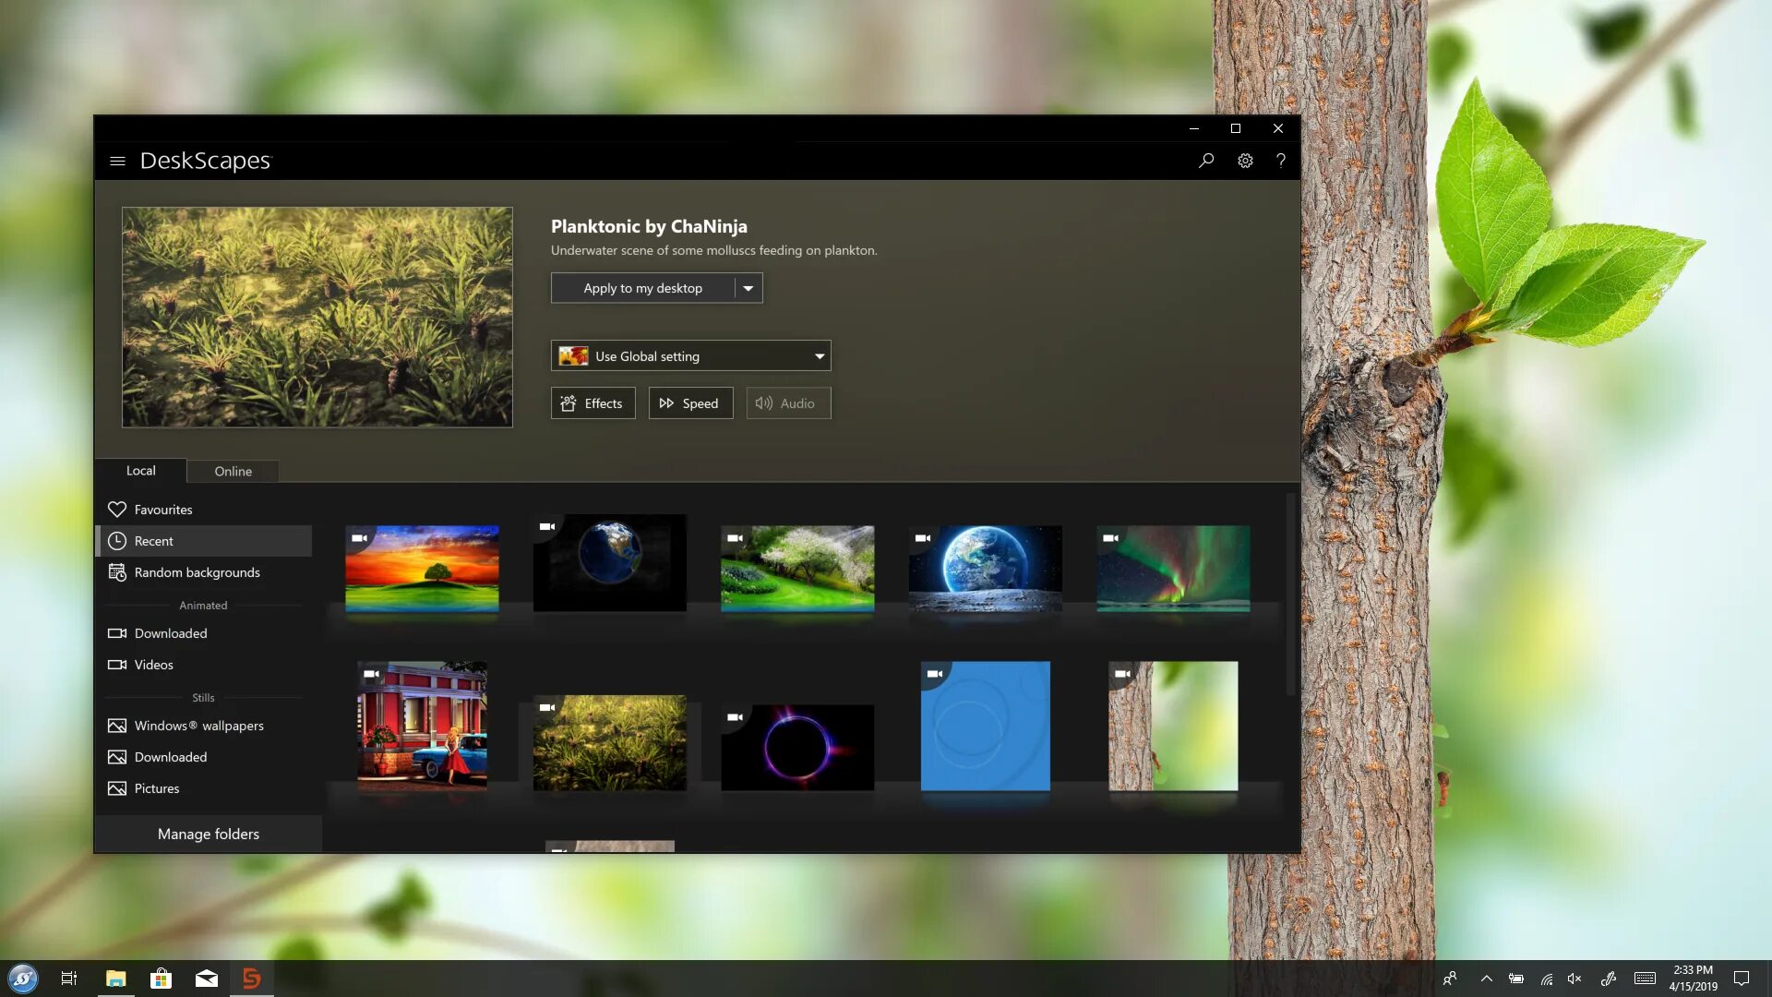Screen dimensions: 1772x997
Task: Select the aurora borealis wallpaper thumbnail
Action: coord(1173,568)
